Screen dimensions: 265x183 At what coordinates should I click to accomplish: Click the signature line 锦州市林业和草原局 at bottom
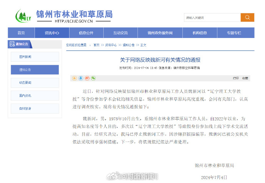214,165
